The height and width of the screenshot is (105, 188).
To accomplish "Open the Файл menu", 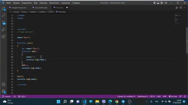I will [9, 3].
